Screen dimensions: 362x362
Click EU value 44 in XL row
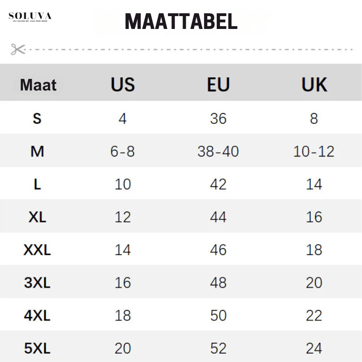click(218, 217)
